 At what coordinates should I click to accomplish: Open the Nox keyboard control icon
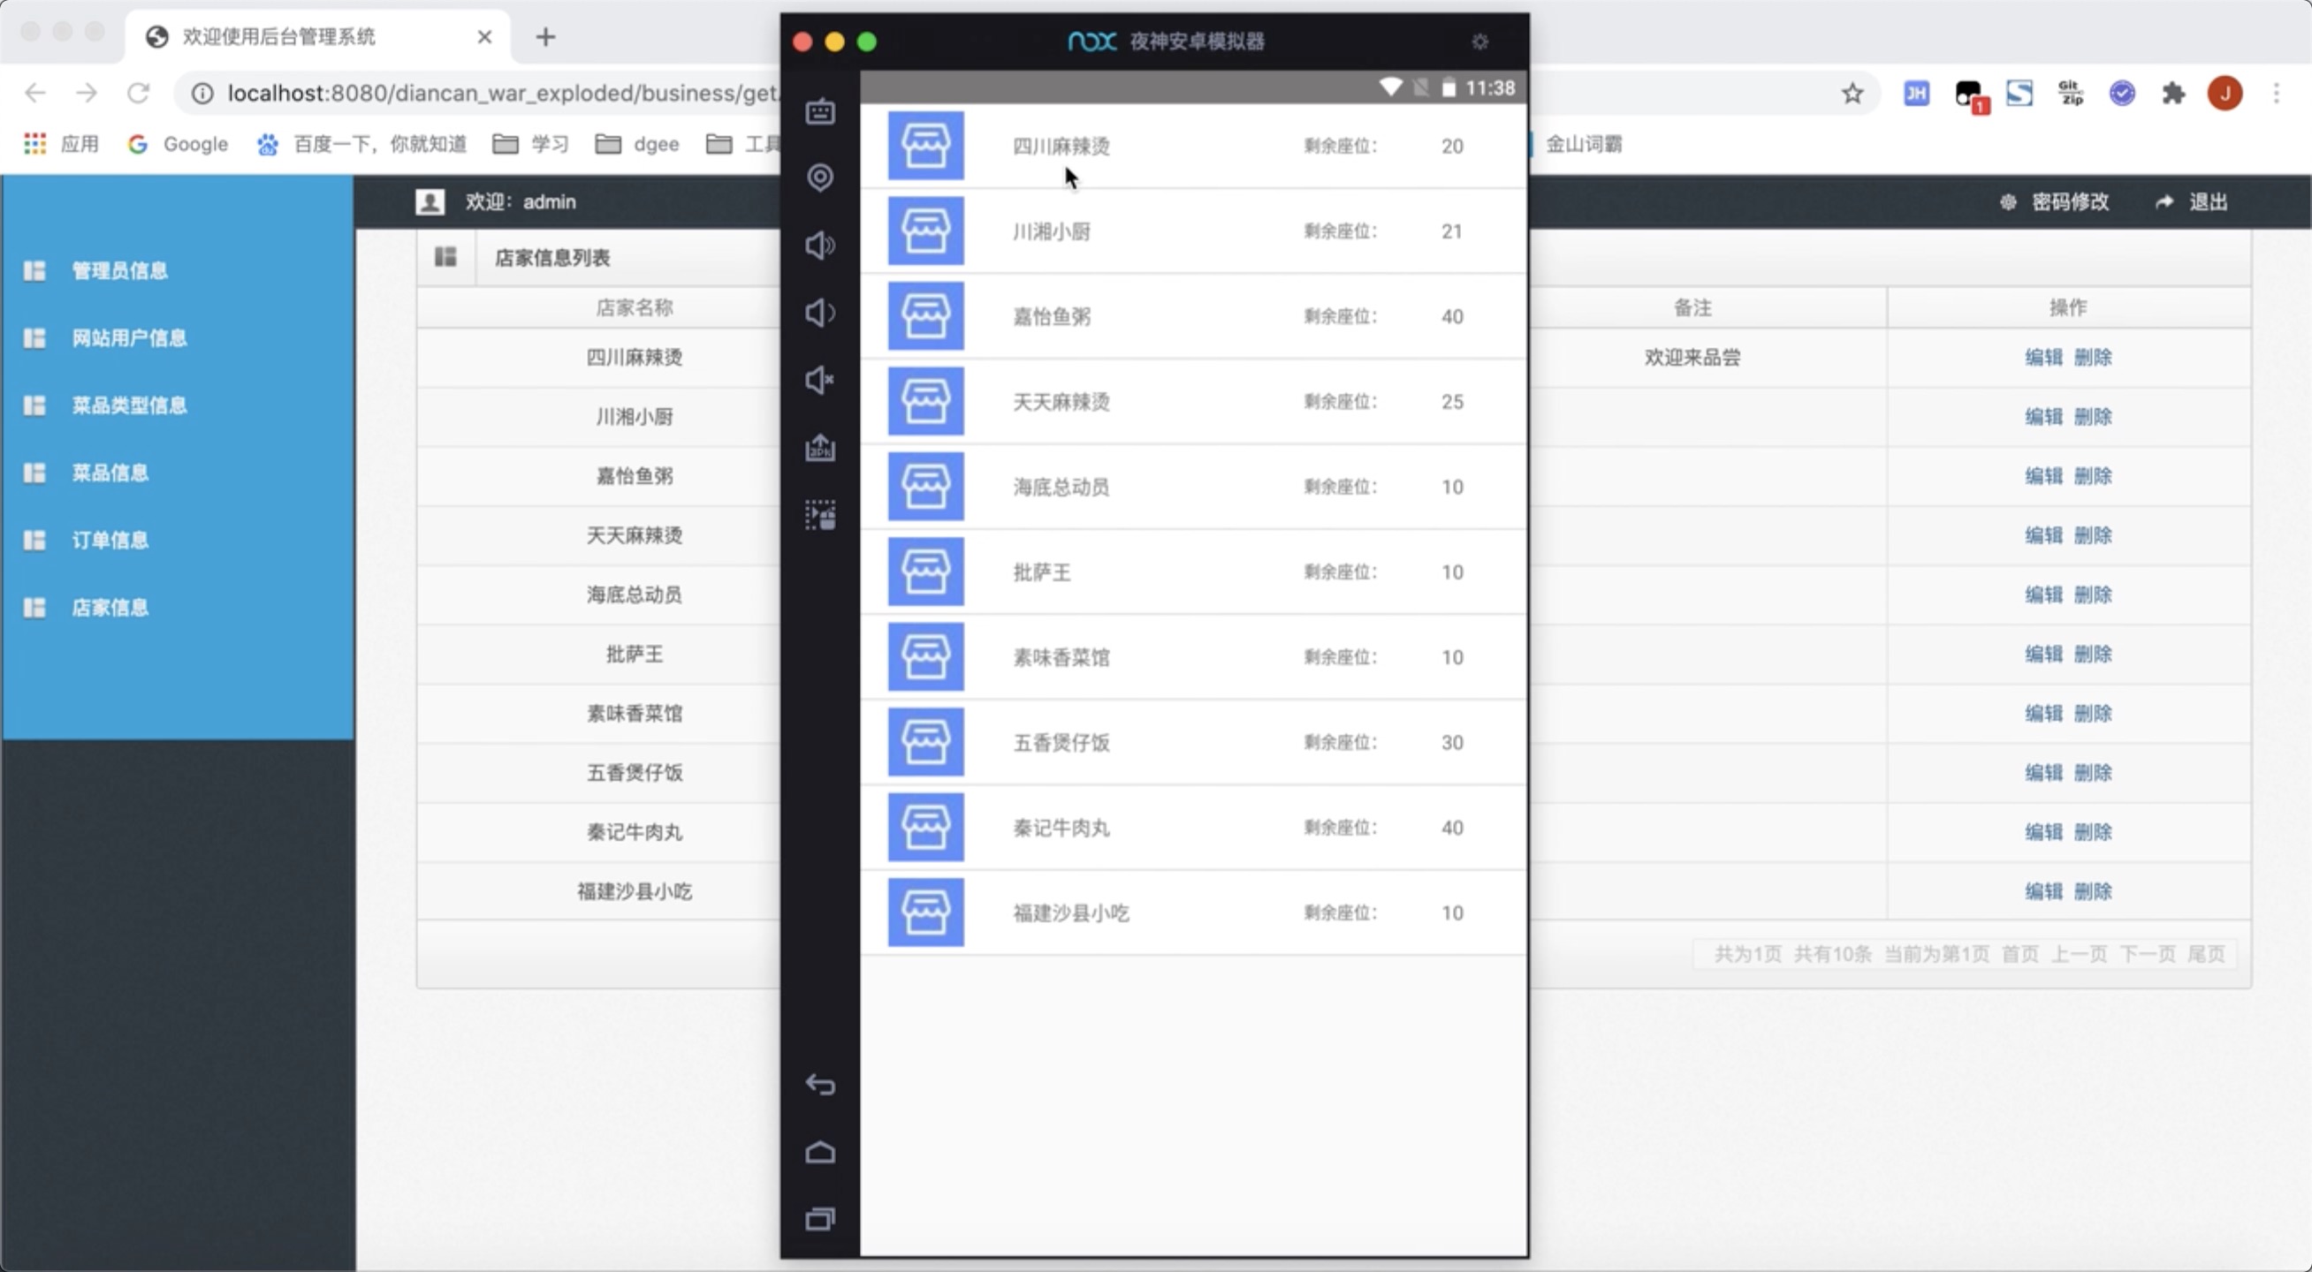click(x=819, y=111)
